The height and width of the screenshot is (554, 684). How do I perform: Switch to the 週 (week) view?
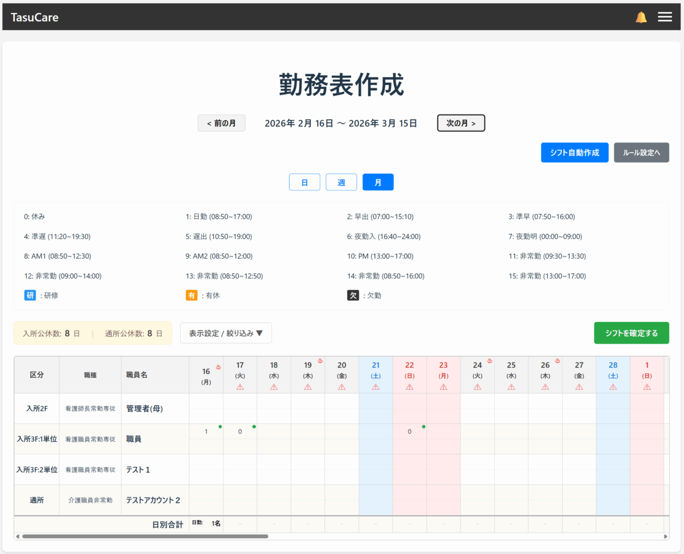[341, 182]
